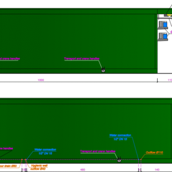Click the crane handle symbol in lower container

tap(119, 160)
